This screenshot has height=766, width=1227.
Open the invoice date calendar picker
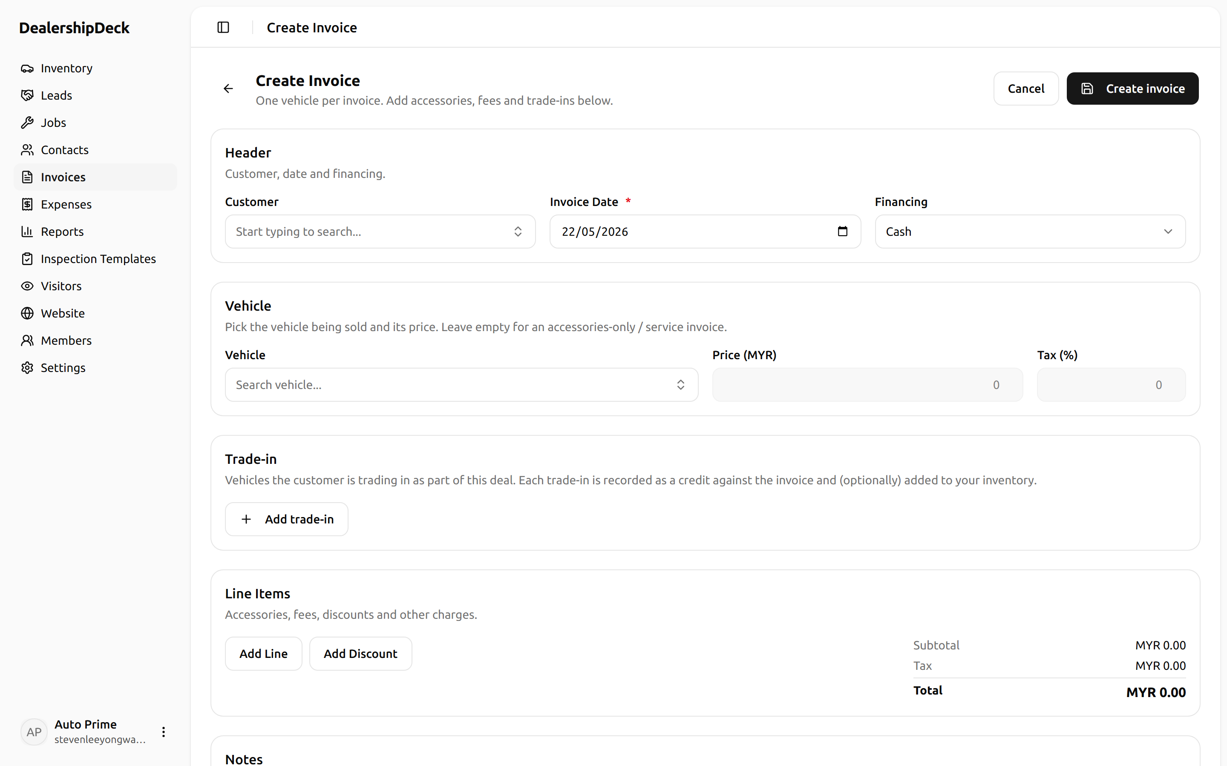[842, 232]
